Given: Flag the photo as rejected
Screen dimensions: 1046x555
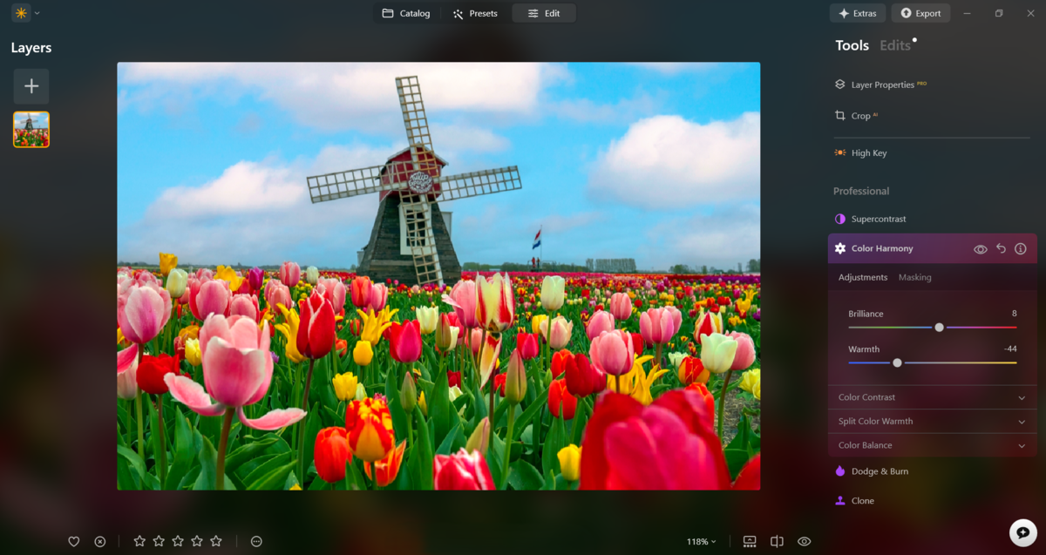Looking at the screenshot, I should (100, 540).
